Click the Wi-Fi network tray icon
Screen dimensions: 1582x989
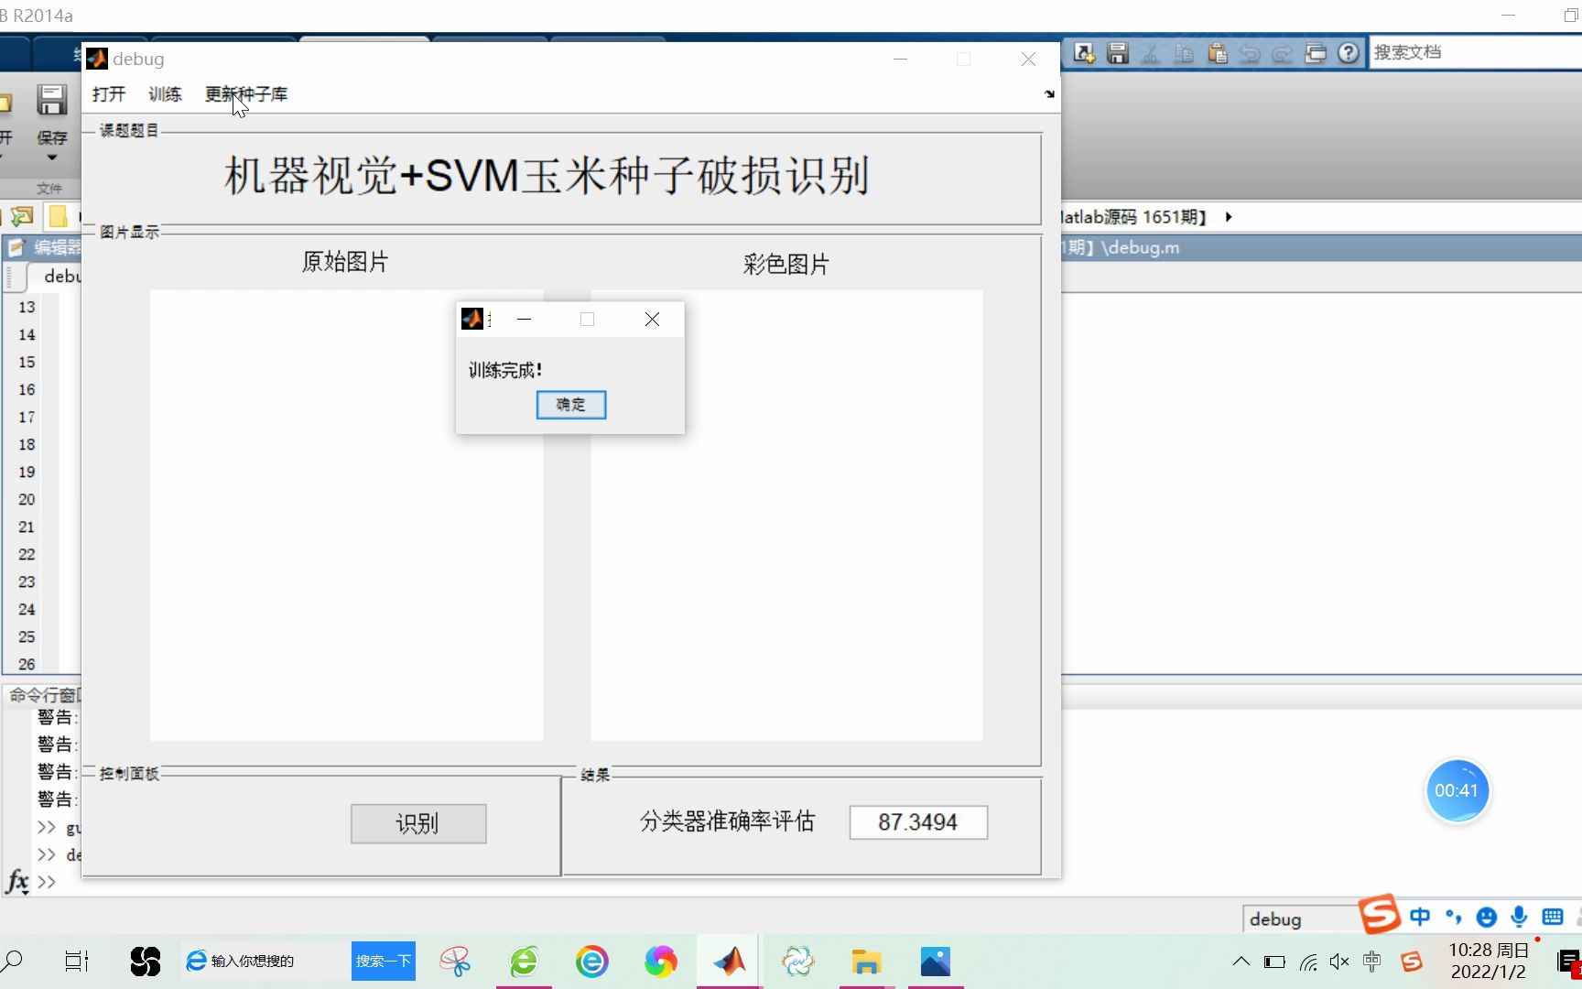click(1308, 962)
